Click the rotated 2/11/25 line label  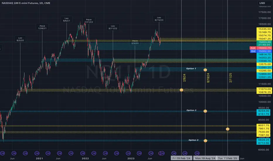(x=230, y=78)
